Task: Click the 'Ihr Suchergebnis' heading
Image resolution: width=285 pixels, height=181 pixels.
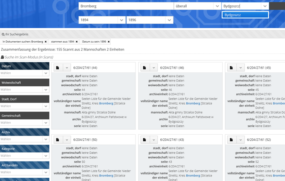Action: [17, 34]
